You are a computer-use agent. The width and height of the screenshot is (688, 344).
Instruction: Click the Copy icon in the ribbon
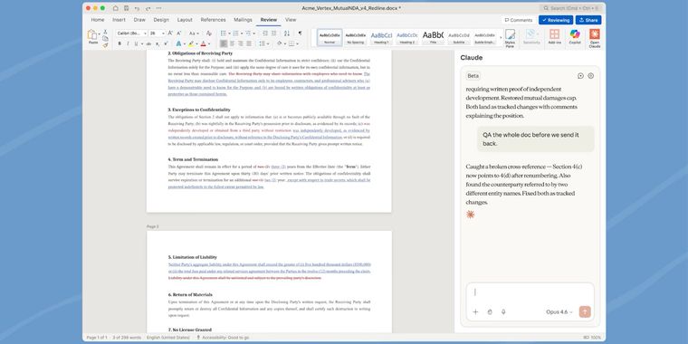point(105,38)
